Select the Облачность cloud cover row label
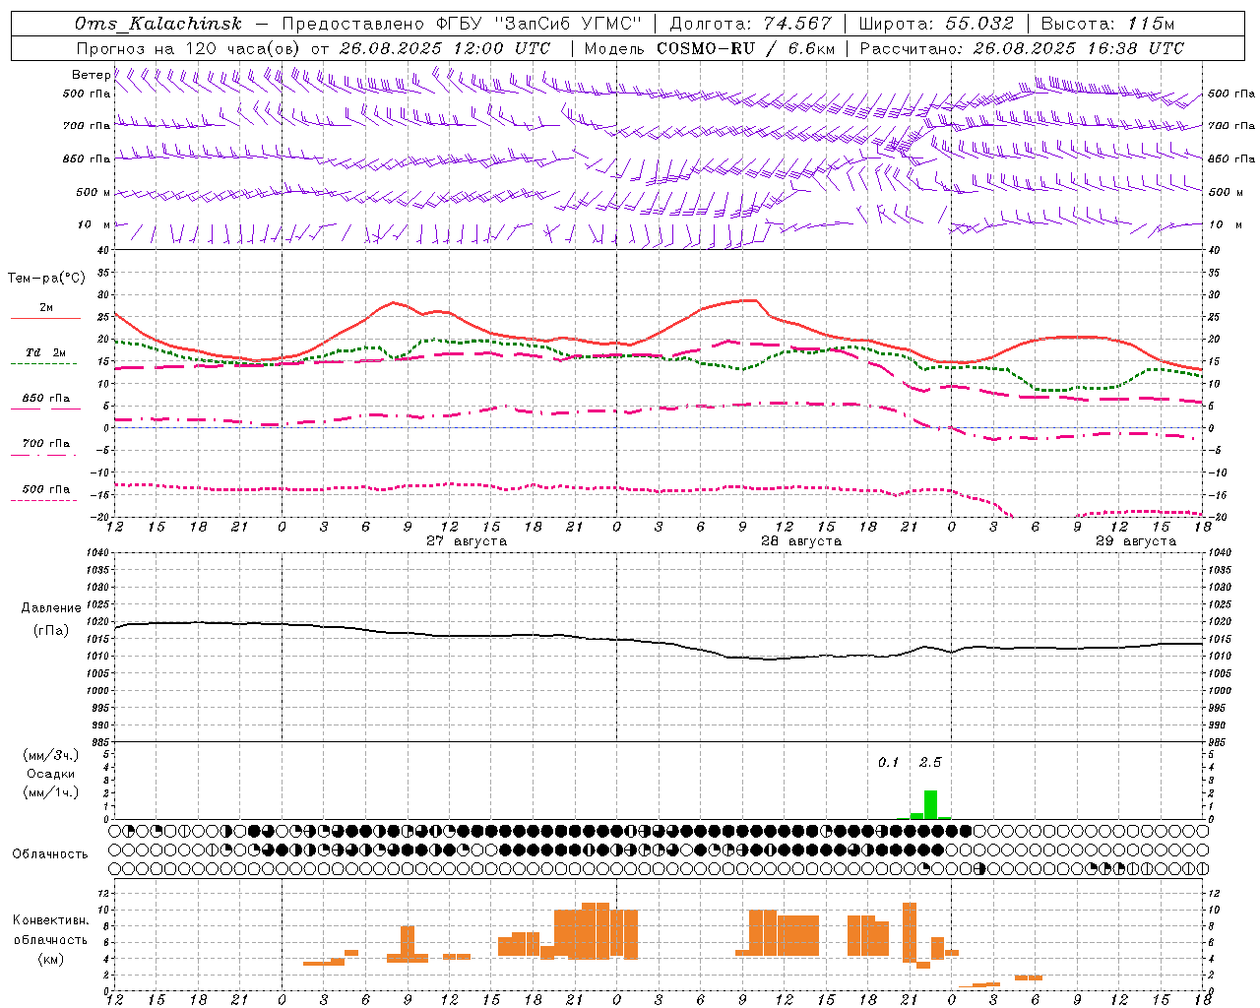The image size is (1260, 1008). [50, 853]
